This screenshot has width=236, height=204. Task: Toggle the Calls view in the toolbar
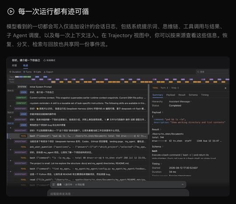[x=37, y=72]
